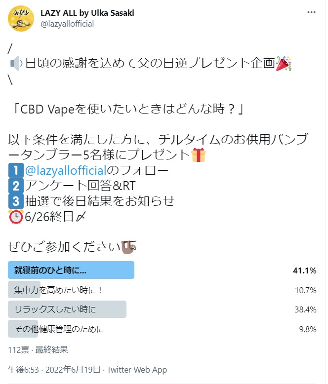Image resolution: width=328 pixels, height=384 pixels.
Task: Click the Twitter Web App source label
Action: (x=137, y=370)
